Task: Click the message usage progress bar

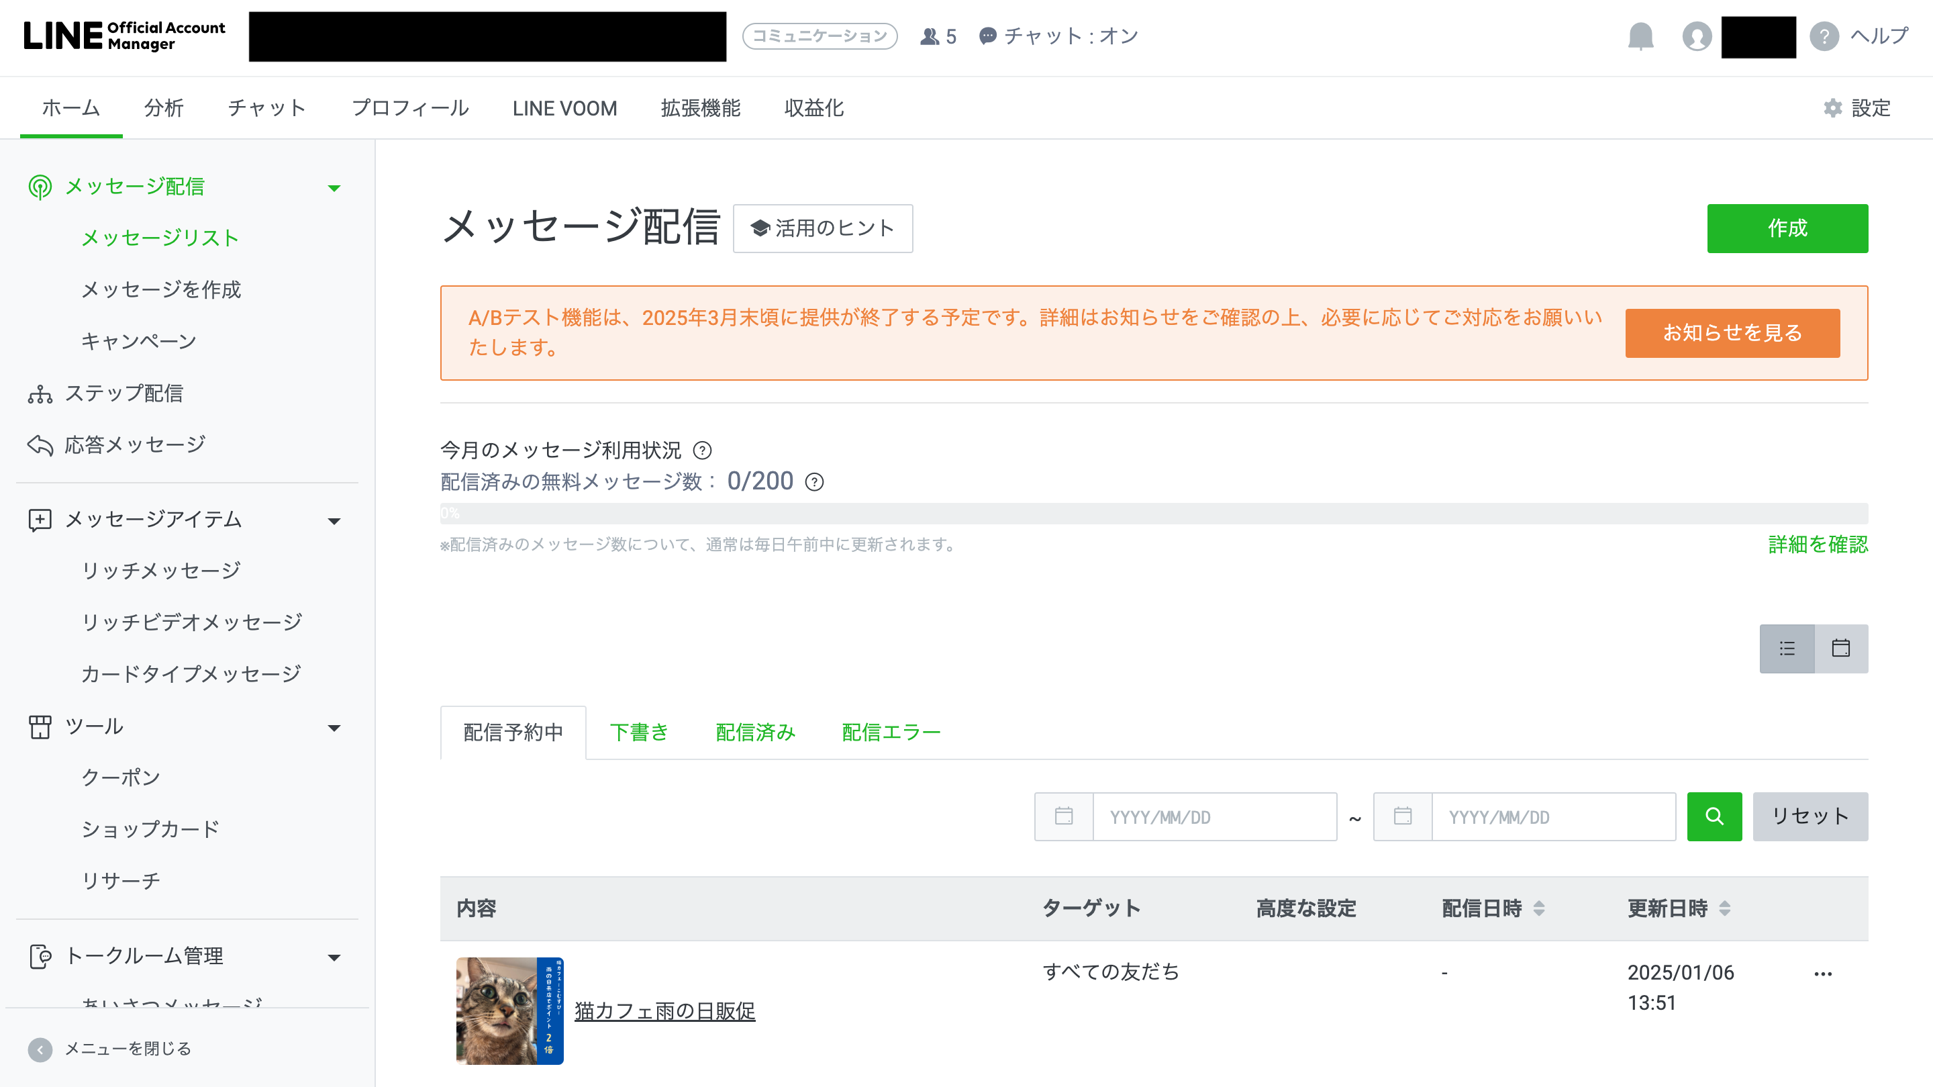Action: click(x=1153, y=514)
